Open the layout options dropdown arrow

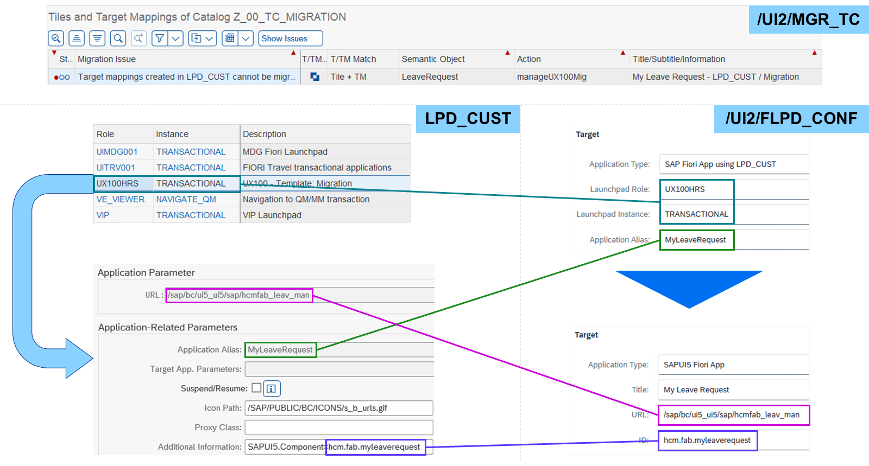click(x=246, y=39)
